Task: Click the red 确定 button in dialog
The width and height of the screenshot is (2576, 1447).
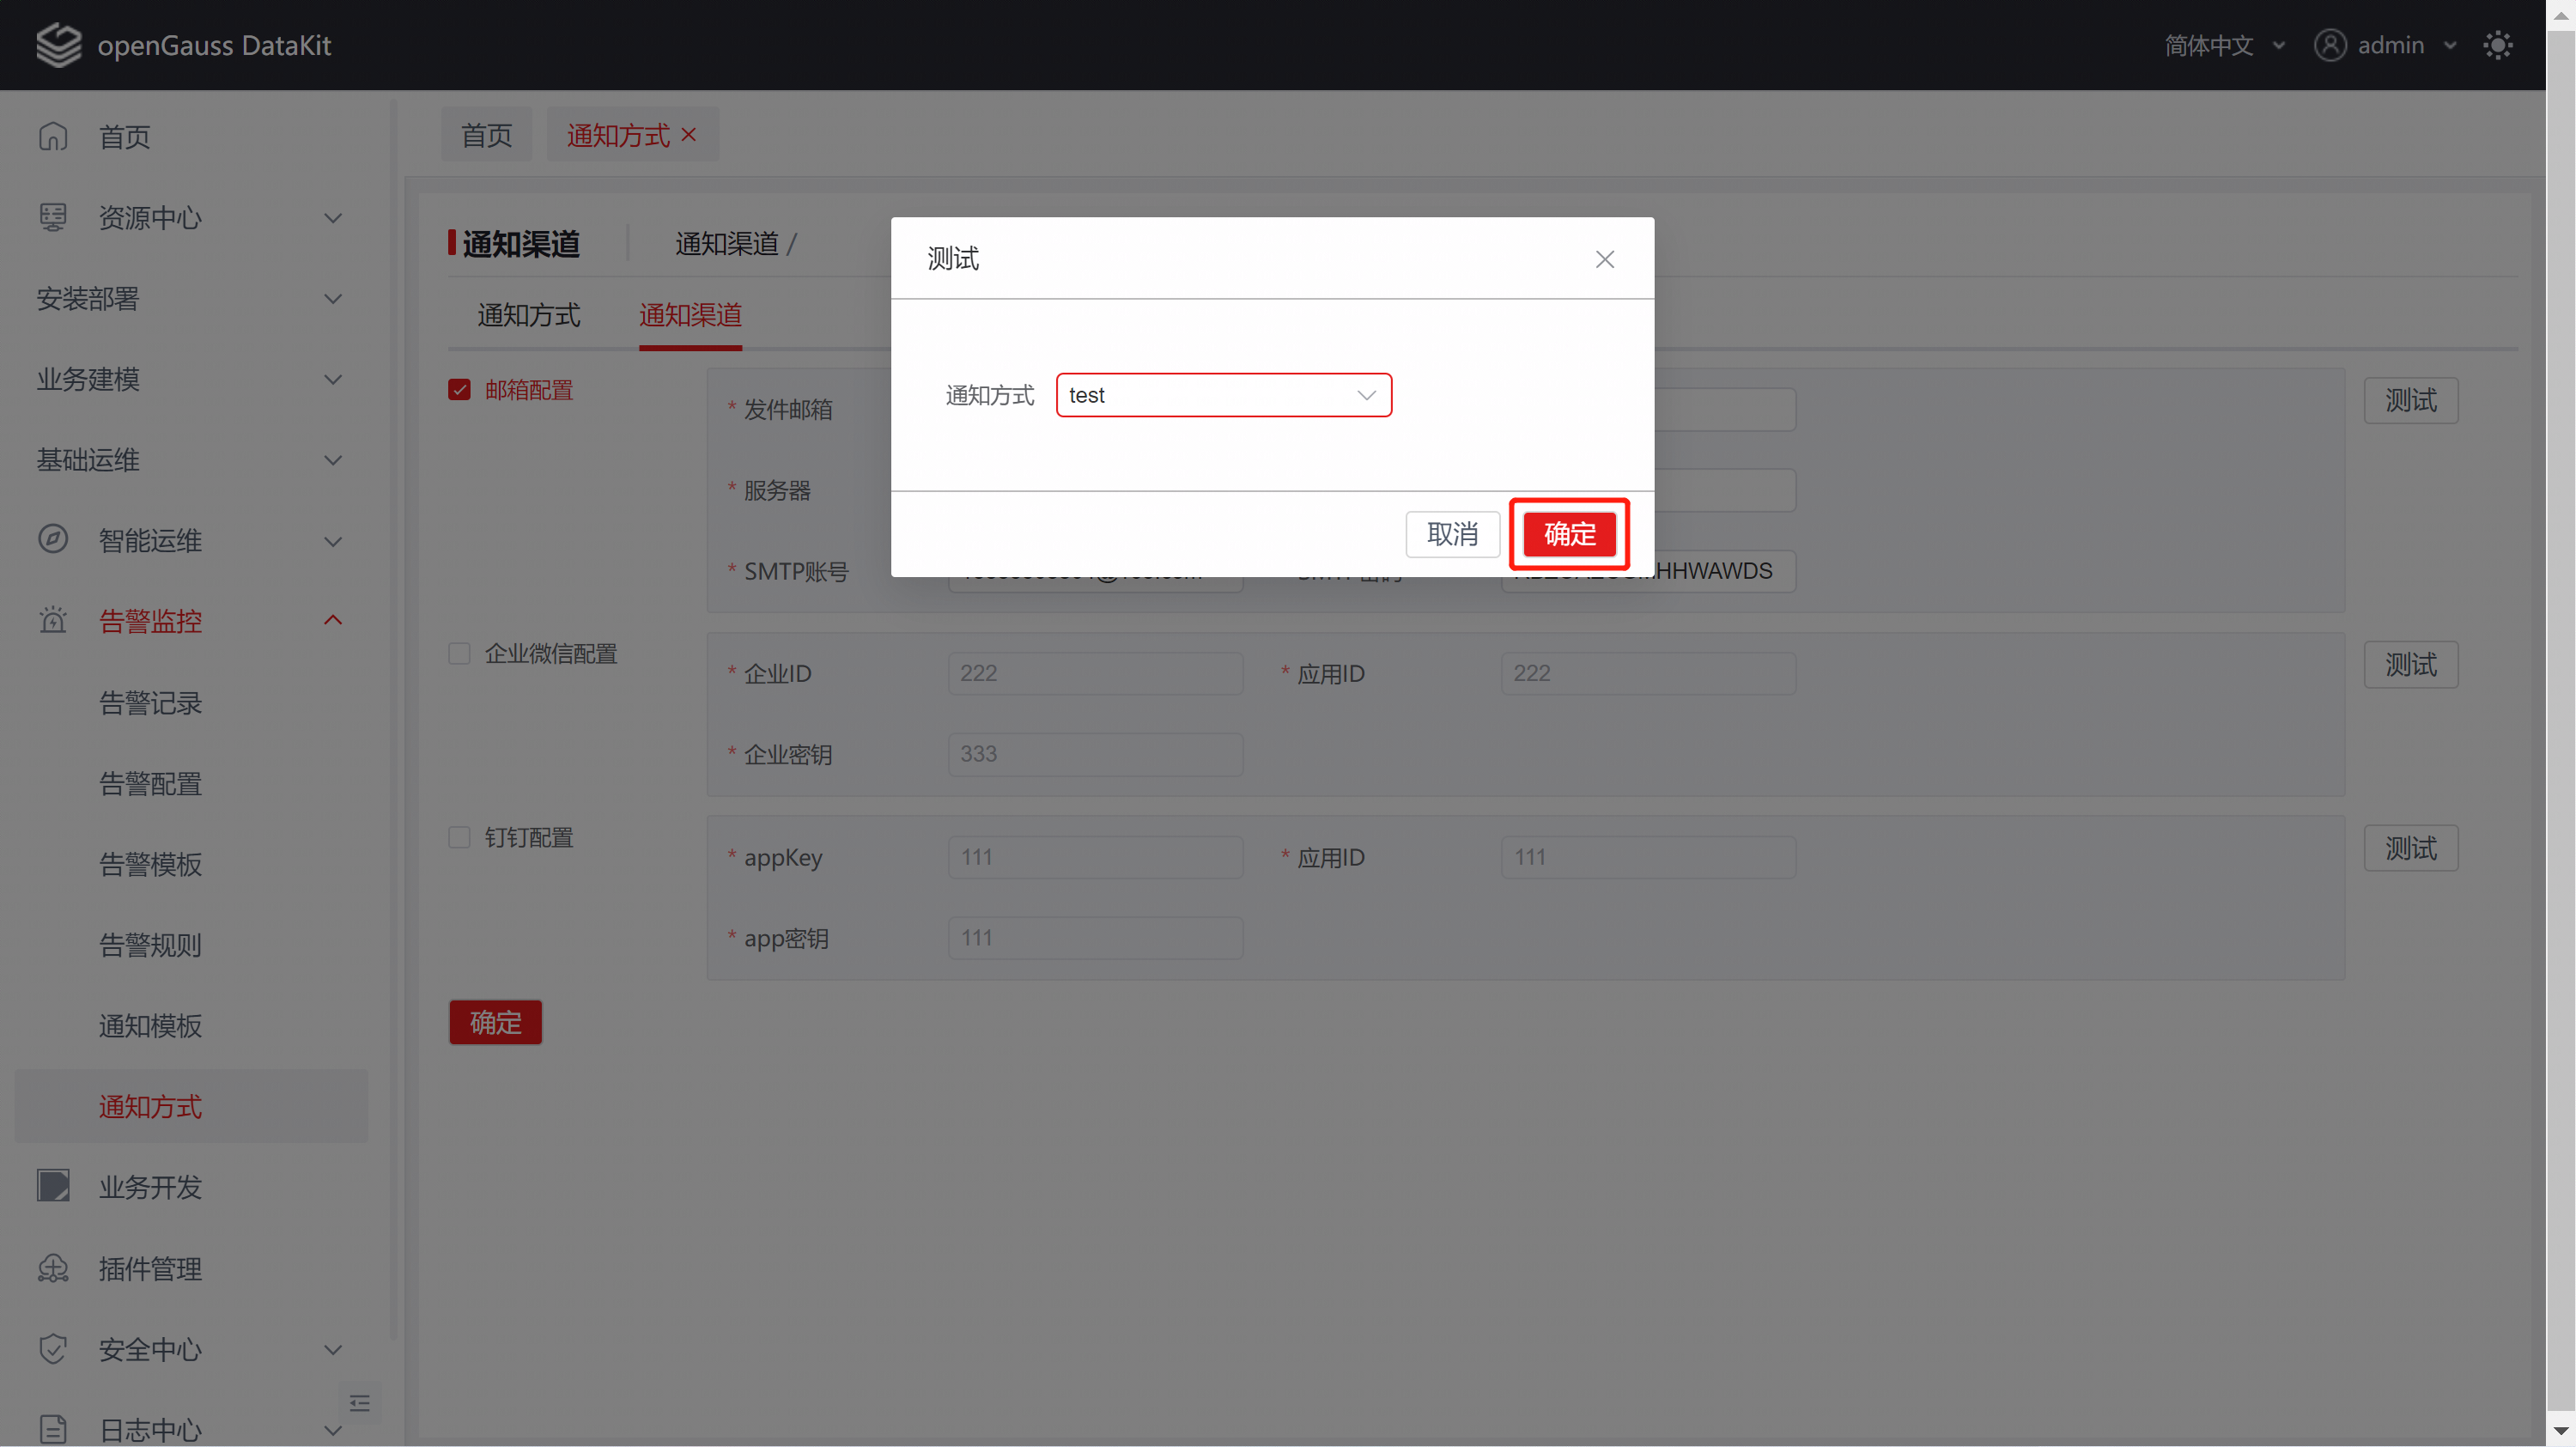Action: pyautogui.click(x=1569, y=534)
